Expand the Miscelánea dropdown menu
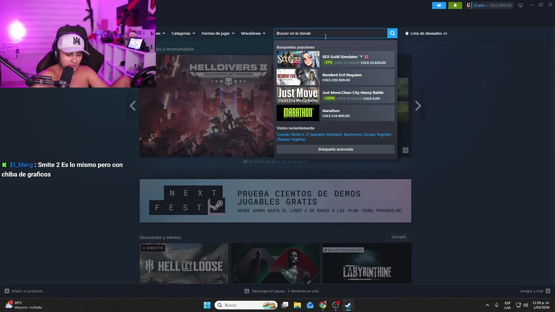The height and width of the screenshot is (312, 555). [x=253, y=33]
